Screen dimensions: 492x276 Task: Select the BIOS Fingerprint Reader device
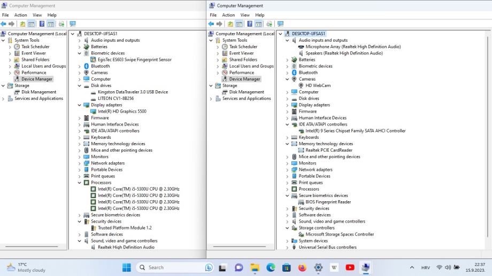pos(328,202)
